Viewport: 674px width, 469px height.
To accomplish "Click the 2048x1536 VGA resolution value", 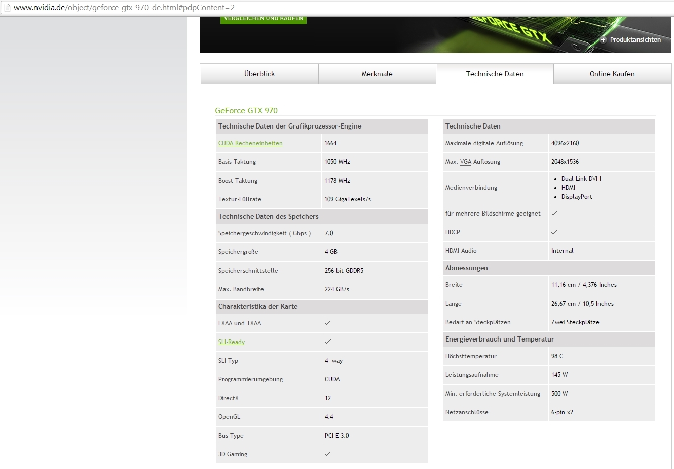I will pos(565,162).
